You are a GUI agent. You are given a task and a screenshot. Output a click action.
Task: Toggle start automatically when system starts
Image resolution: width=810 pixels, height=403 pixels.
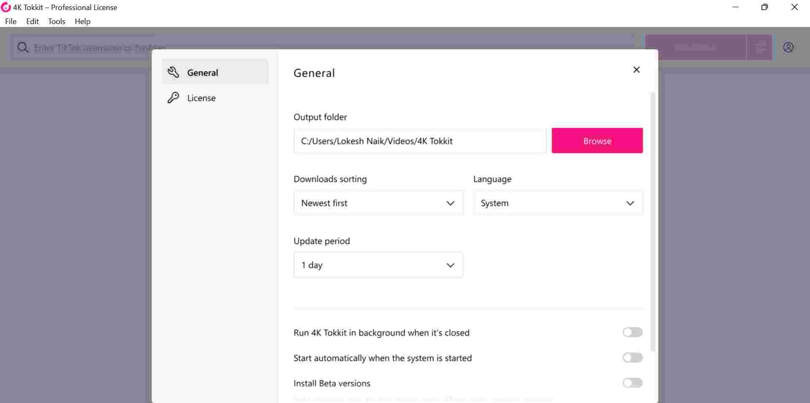[632, 357]
